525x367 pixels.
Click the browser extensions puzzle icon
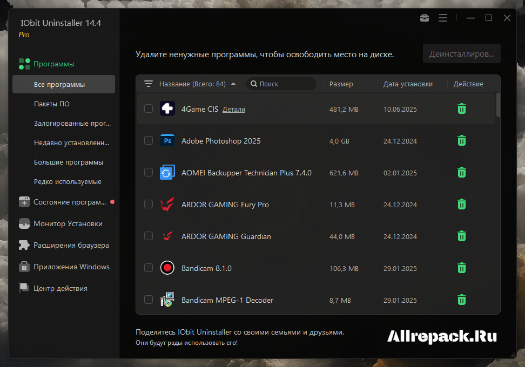click(x=24, y=245)
